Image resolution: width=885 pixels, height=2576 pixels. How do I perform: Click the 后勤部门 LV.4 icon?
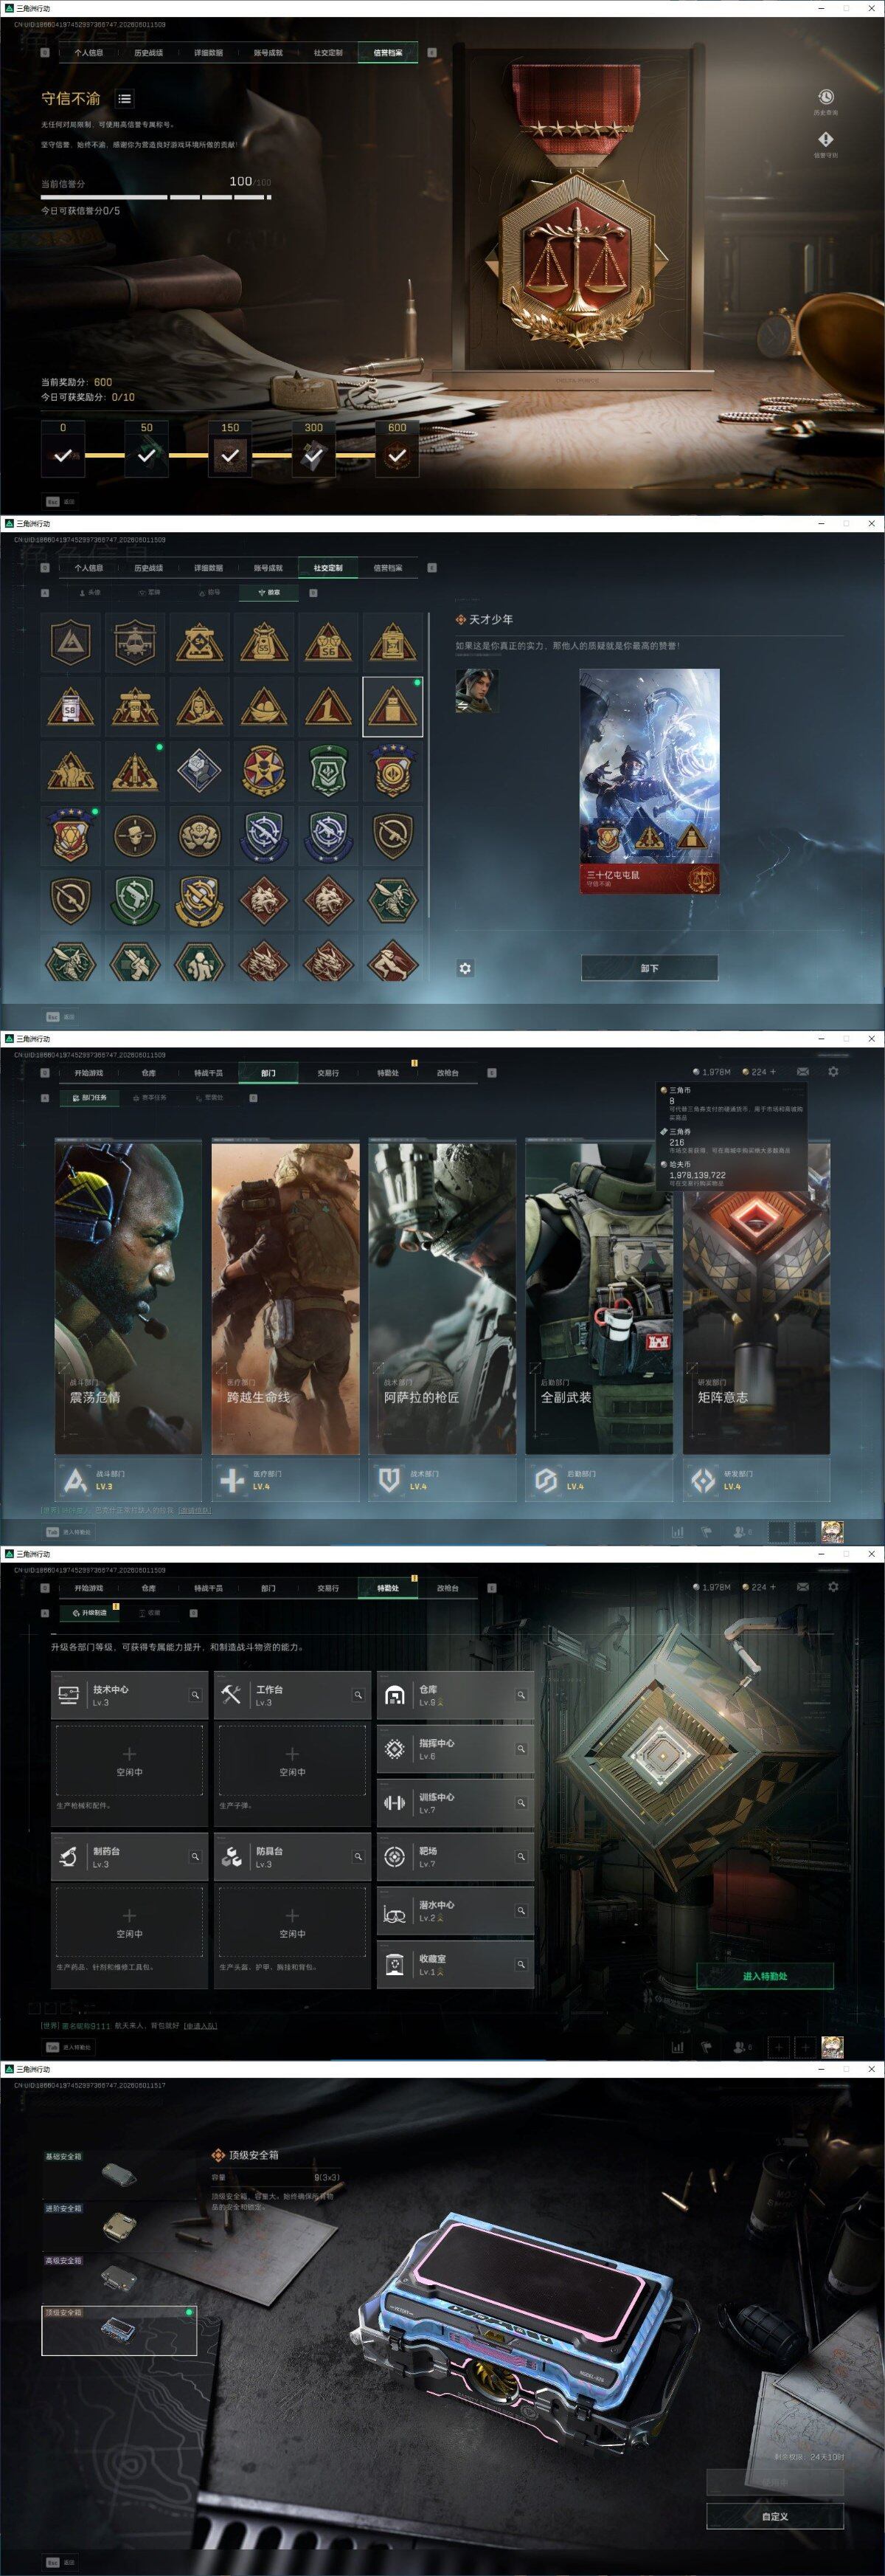coord(546,1480)
